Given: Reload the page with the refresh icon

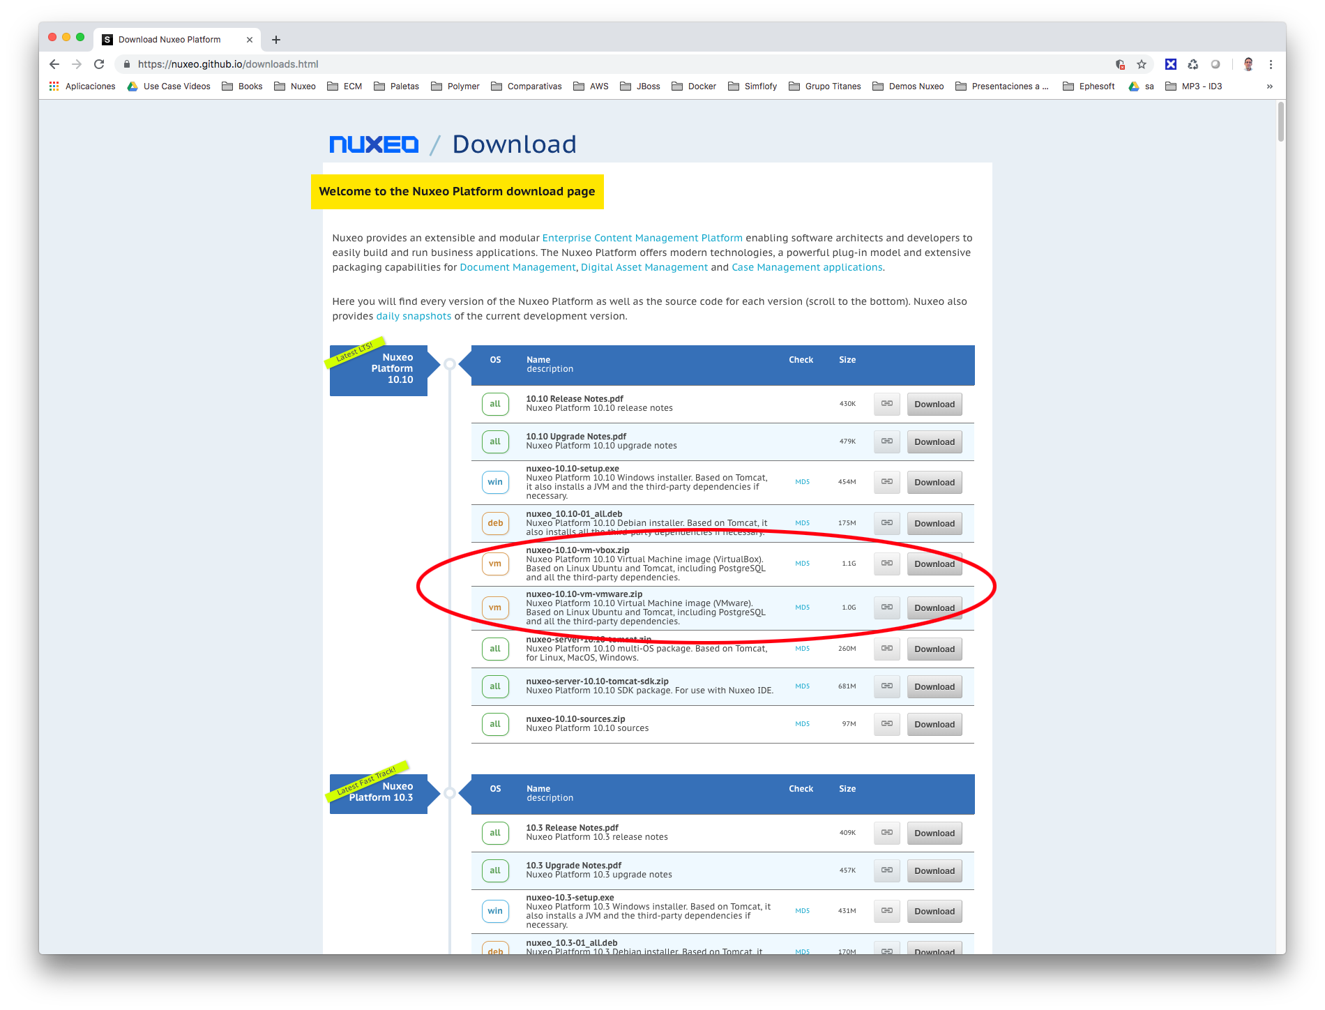Looking at the screenshot, I should (100, 63).
